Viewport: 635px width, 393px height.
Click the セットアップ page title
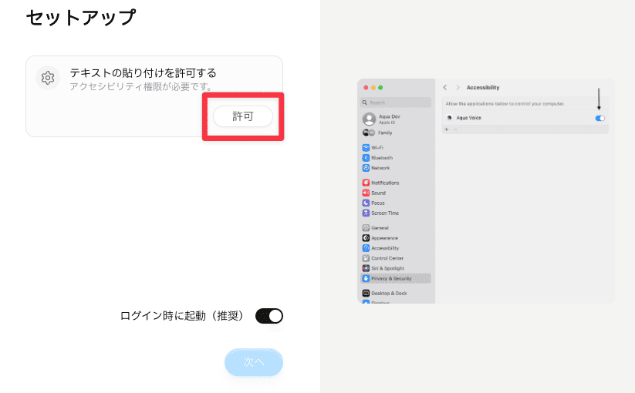pyautogui.click(x=81, y=18)
